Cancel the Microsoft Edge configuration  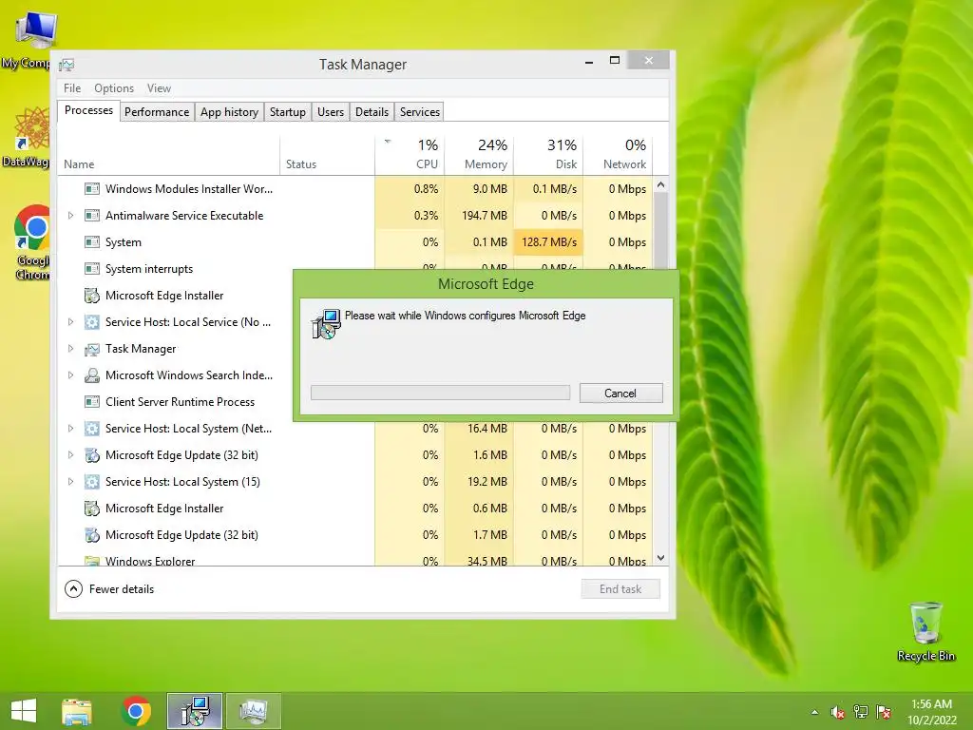click(x=620, y=393)
